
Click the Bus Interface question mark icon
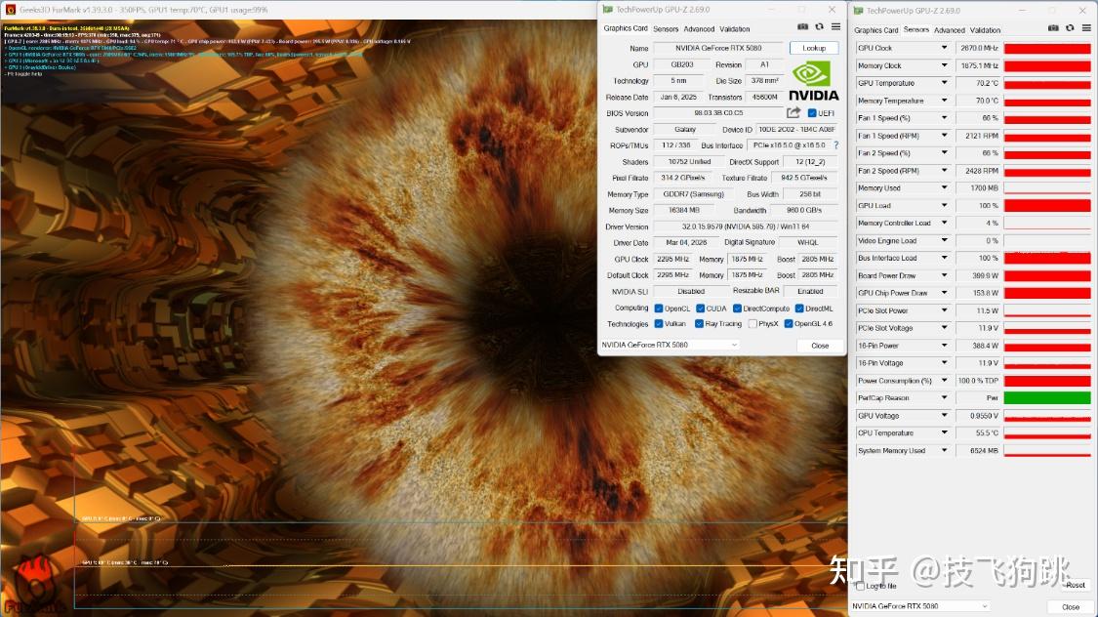(835, 144)
